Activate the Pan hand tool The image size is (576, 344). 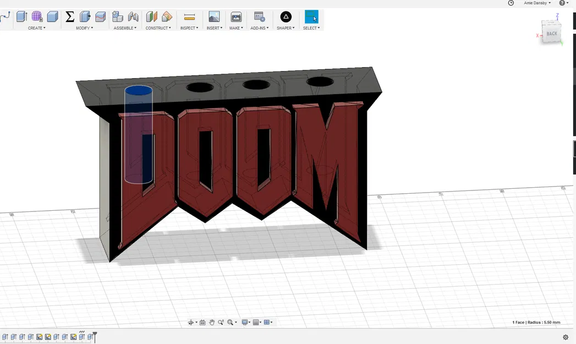pyautogui.click(x=212, y=323)
